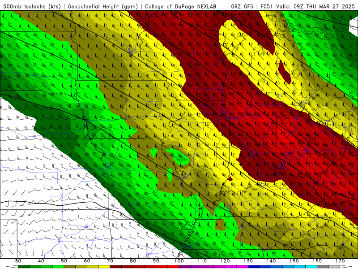Select the dark blue legend swatch above 130
Viewport: 358px width, 269px height.
[254, 267]
